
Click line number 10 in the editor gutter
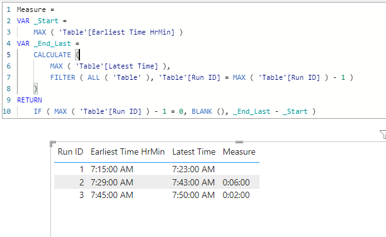tap(7, 111)
